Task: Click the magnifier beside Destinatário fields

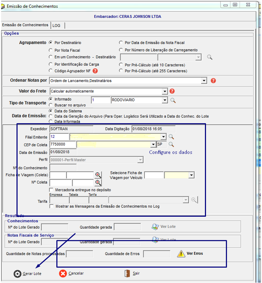Action: tap(209, 57)
